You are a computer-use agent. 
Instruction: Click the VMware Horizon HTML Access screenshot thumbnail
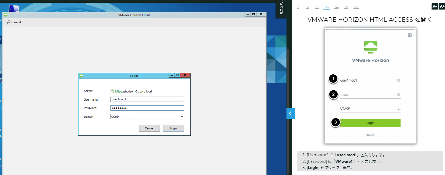click(x=370, y=86)
